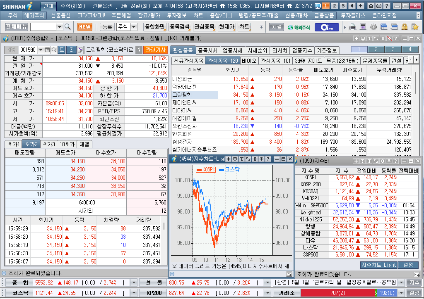Click the status image icon in 지수차트 window
The width and height of the screenshot is (424, 299).
click(x=289, y=274)
